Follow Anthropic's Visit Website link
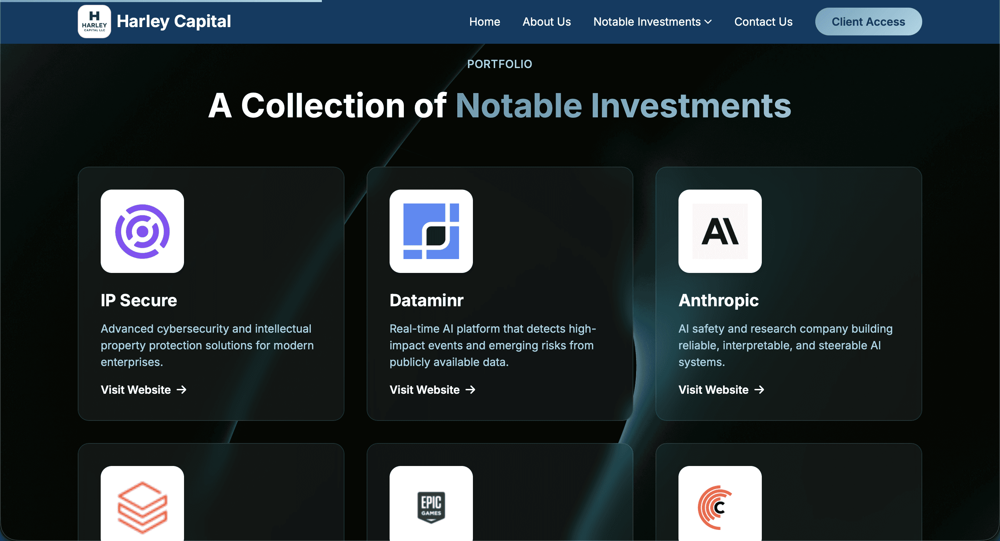The image size is (1000, 541). (x=714, y=390)
